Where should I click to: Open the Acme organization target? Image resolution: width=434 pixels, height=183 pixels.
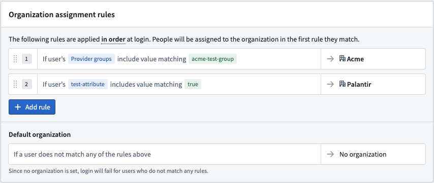click(373, 59)
